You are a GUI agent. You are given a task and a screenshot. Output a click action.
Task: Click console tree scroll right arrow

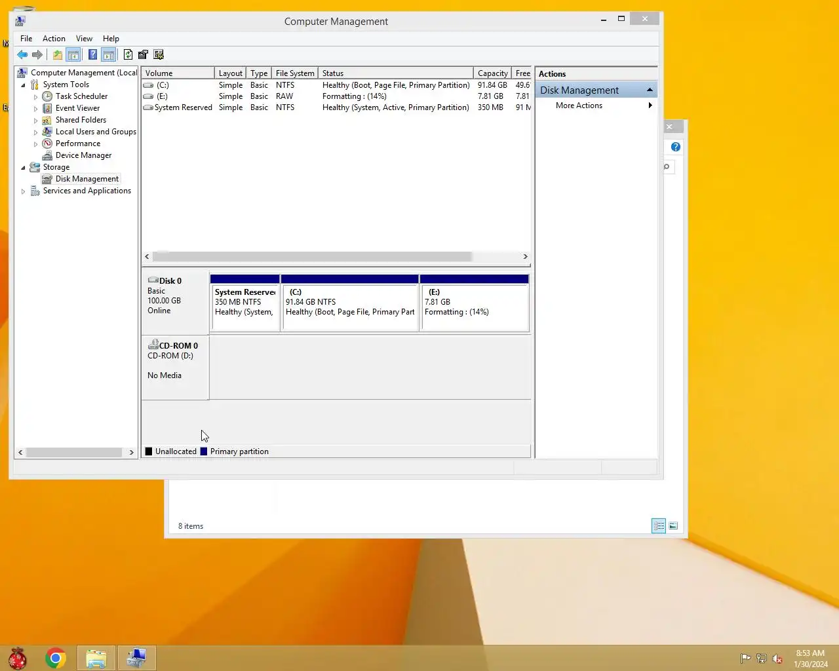[131, 453]
